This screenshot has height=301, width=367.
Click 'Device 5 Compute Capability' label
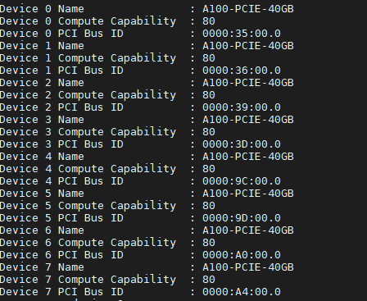(x=88, y=206)
